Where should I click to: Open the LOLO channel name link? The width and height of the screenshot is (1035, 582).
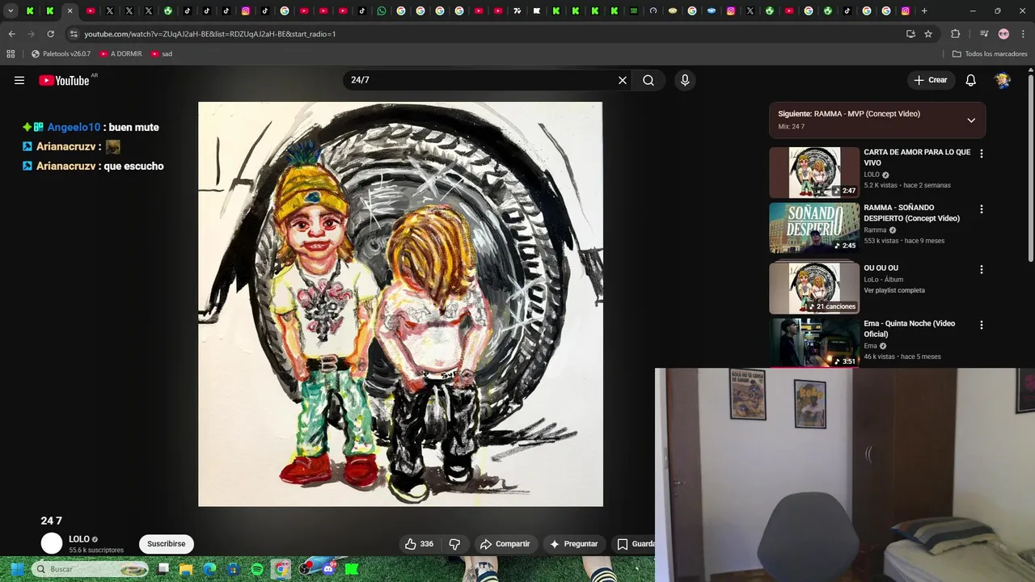(79, 539)
